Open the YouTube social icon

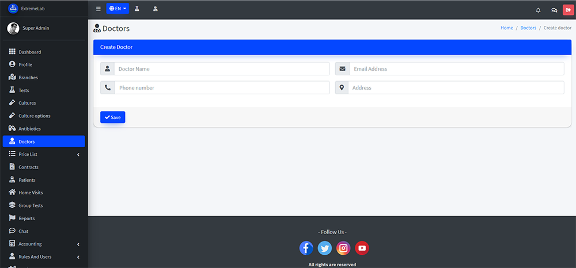click(x=362, y=248)
